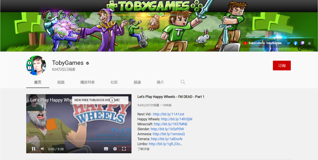This screenshot has width=318, height=160.
Task: Click the 0:00 / 9:38 time display
Action: coord(56,149)
